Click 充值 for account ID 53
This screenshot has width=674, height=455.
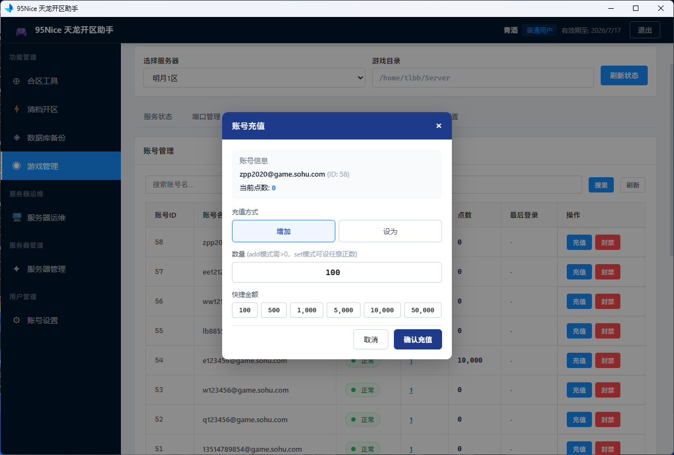tap(579, 390)
